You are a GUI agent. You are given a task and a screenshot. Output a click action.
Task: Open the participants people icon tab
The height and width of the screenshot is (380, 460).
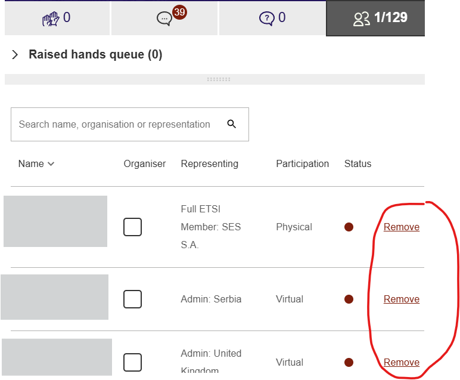(x=362, y=19)
